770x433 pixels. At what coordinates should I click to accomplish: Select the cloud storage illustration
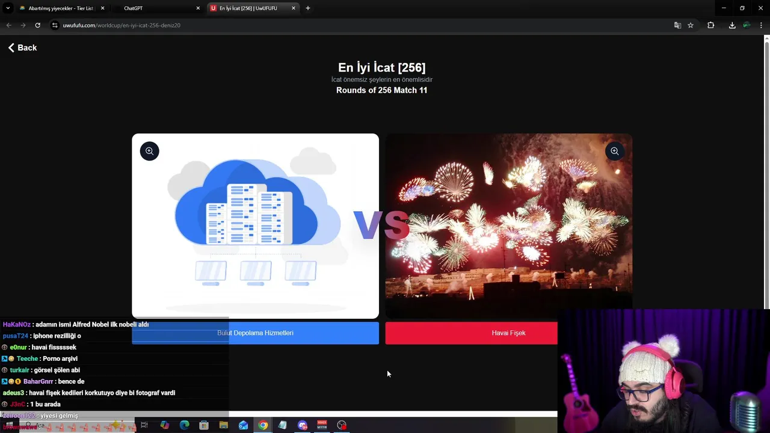coord(255,226)
